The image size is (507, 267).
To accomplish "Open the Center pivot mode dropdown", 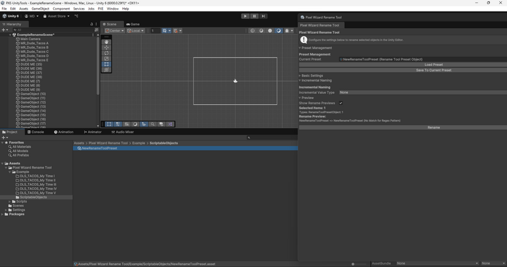I will click(114, 31).
